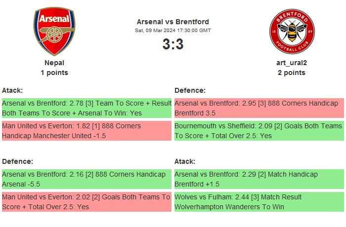
Task: Select the Arsenal To Win 2.78 bet
Action: pyautogui.click(x=86, y=108)
